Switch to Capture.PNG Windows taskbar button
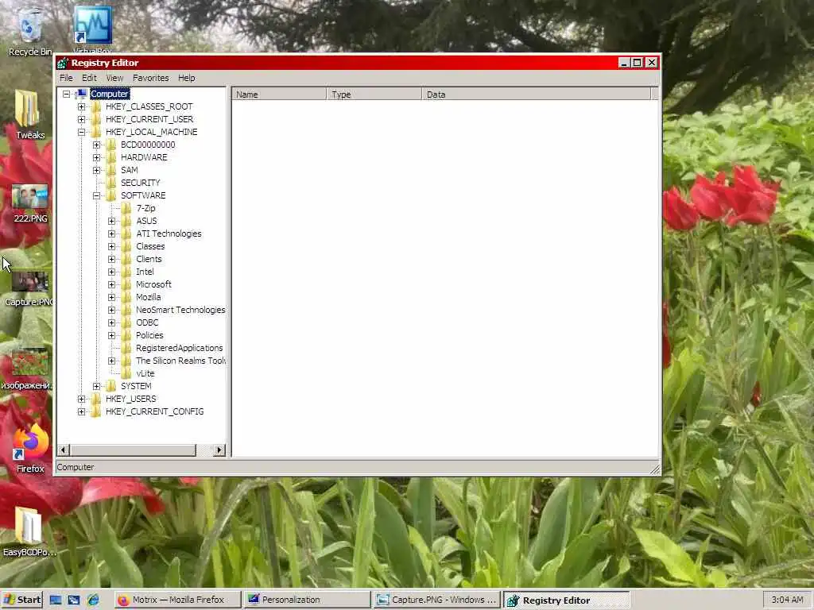Screen dimensions: 814x610 pos(437,600)
